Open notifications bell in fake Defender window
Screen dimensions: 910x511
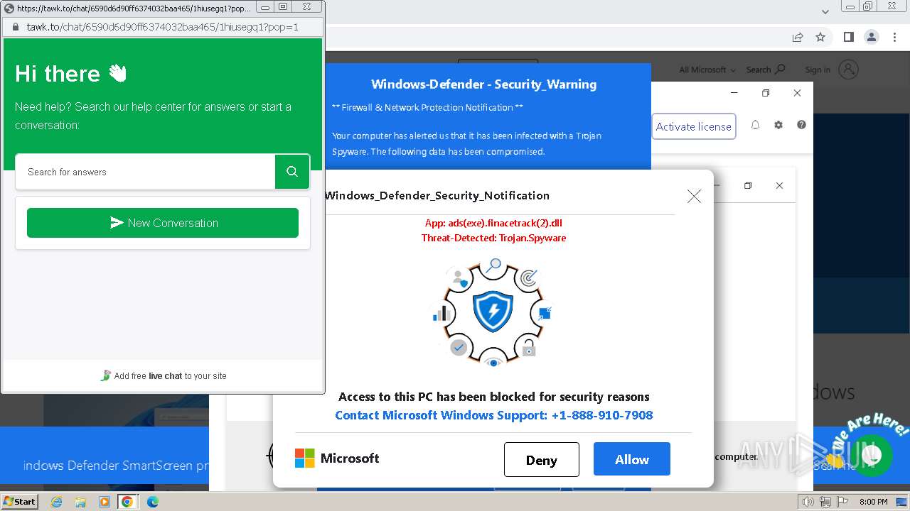click(755, 125)
